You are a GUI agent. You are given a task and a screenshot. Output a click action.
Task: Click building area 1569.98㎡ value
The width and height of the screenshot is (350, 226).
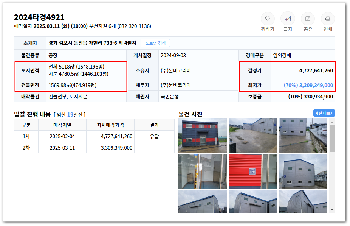[72, 85]
